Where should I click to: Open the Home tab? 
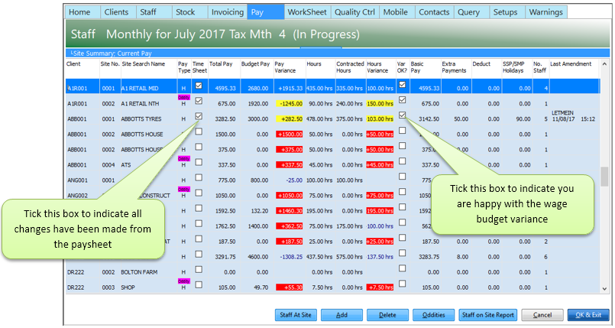click(83, 12)
